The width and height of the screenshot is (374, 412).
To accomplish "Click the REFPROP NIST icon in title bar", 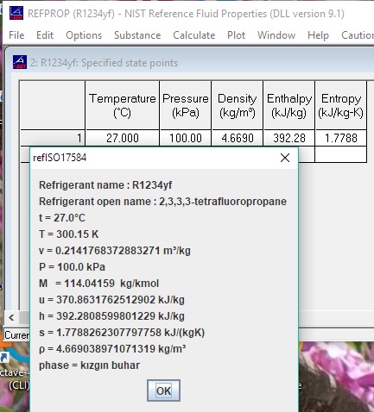I will pyautogui.click(x=16, y=13).
